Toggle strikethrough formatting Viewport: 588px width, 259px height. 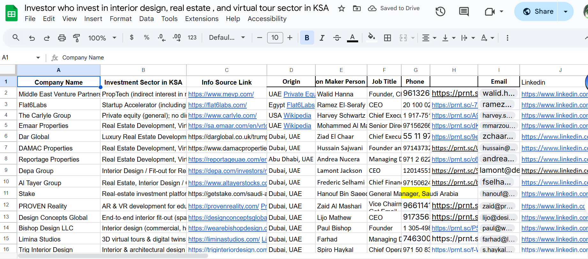pyautogui.click(x=337, y=38)
